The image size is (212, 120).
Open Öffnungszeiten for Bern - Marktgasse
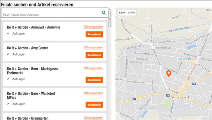point(93,68)
